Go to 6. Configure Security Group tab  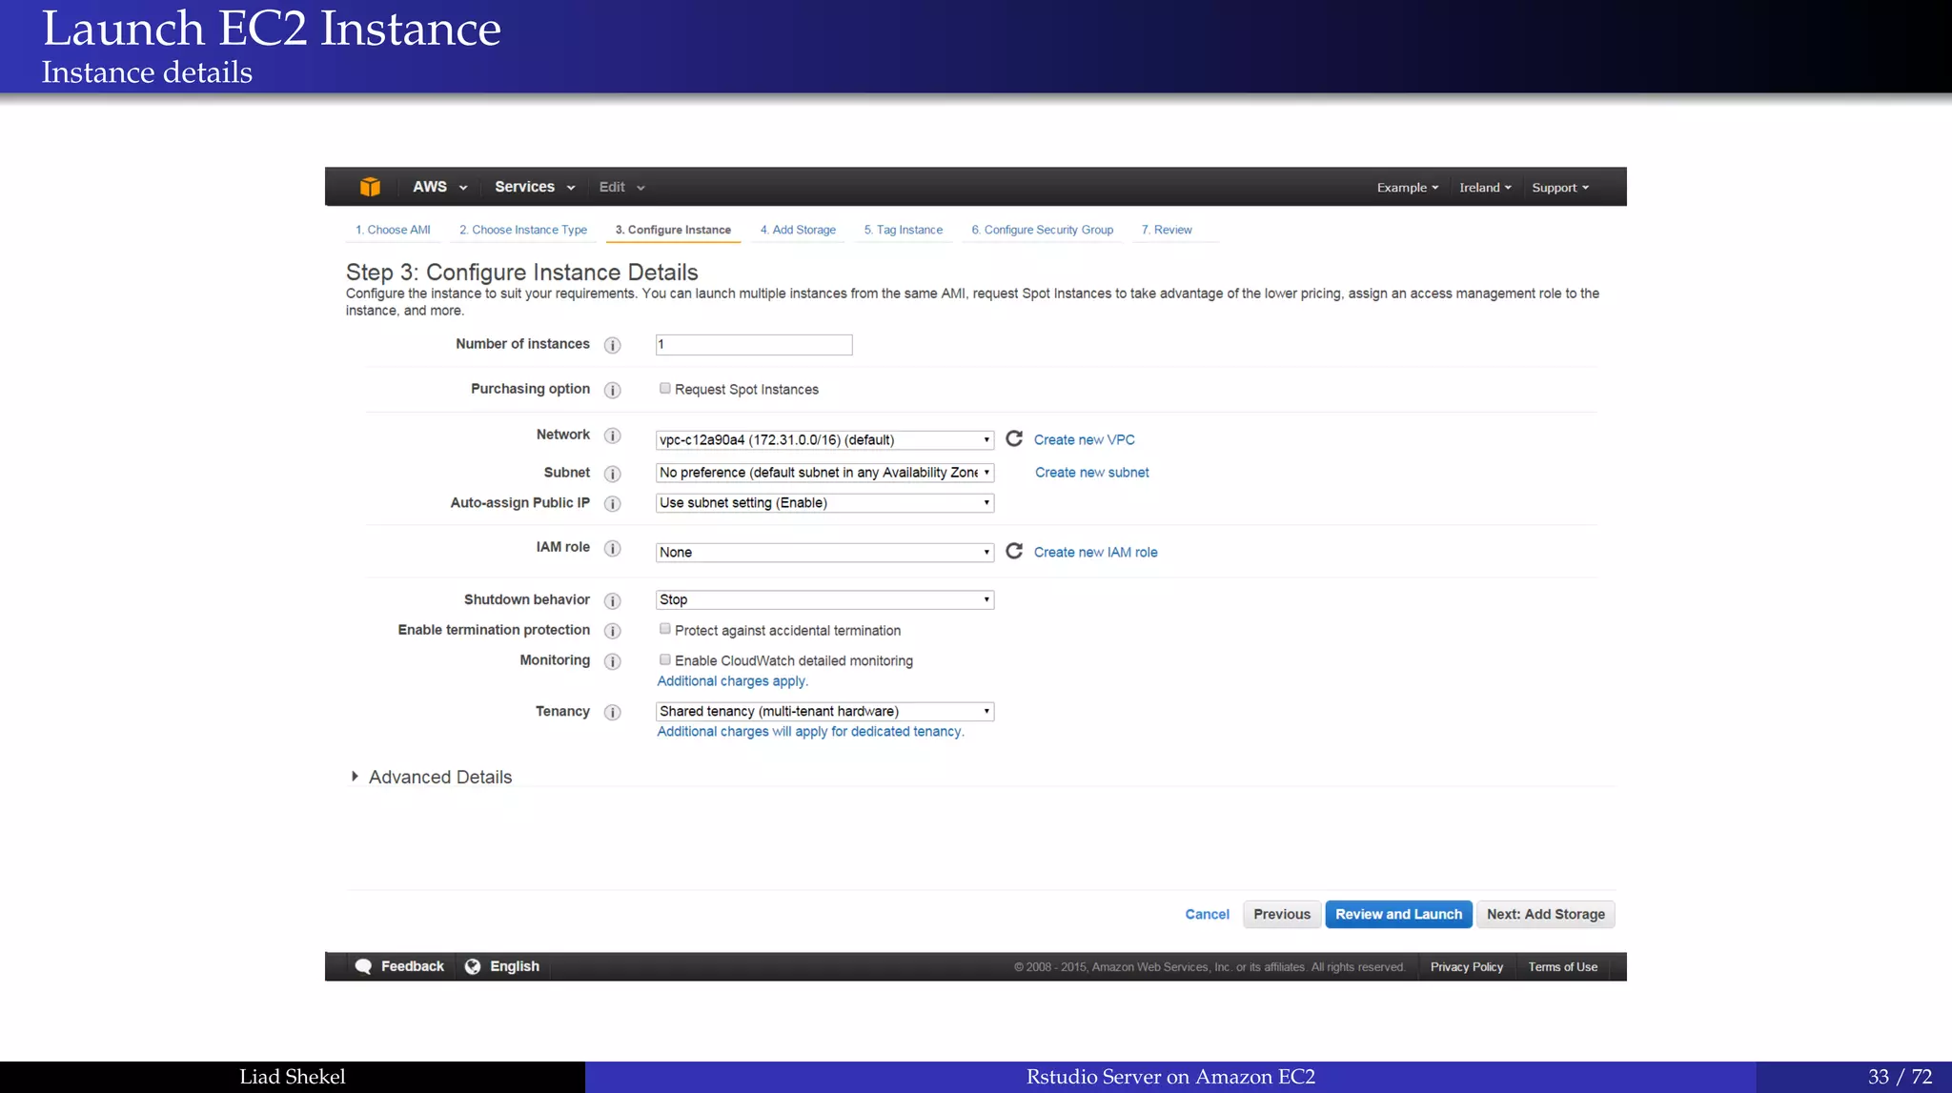[x=1043, y=230]
